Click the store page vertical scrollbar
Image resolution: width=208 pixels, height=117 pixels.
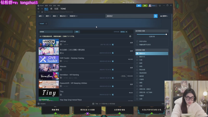(x=172, y=27)
